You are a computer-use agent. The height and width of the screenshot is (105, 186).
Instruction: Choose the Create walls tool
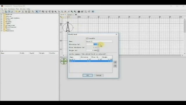click(x=43, y=12)
